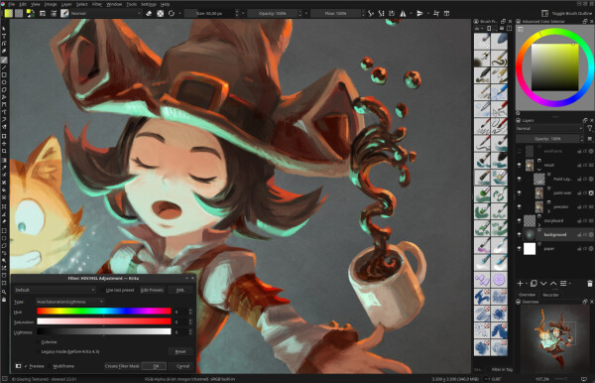
Task: Hide the storyboard layer
Action: 519,220
